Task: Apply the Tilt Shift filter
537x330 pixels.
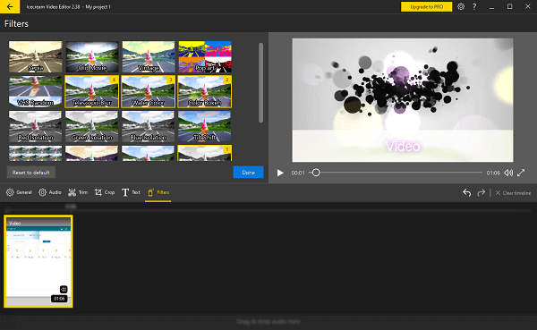Action: point(205,127)
